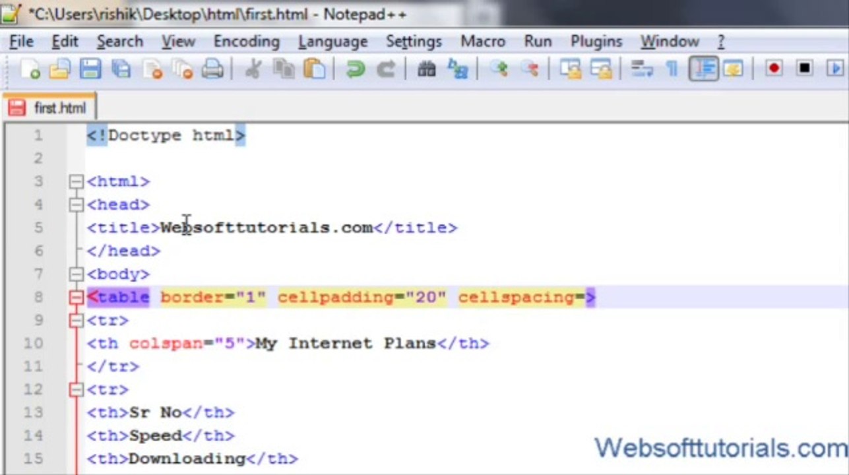This screenshot has height=475, width=849.
Task: Zoom out using the magnifier minus icon
Action: pyautogui.click(x=529, y=69)
